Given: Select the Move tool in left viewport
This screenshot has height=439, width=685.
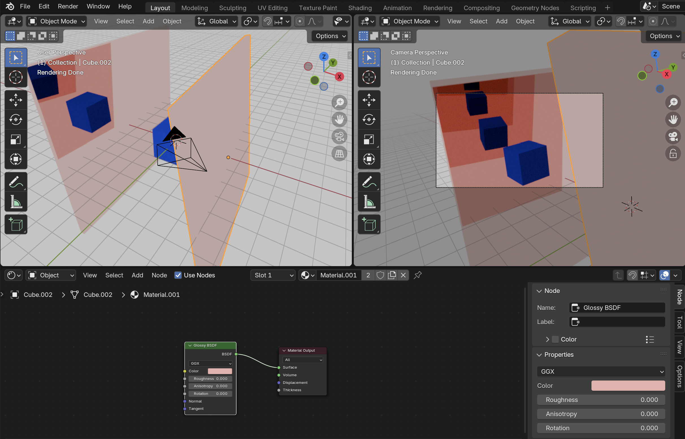Looking at the screenshot, I should (16, 100).
